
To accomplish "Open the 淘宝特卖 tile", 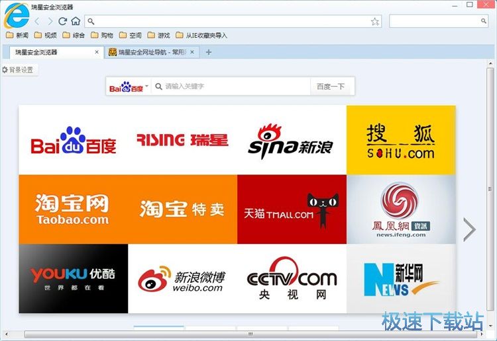I will click(183, 209).
